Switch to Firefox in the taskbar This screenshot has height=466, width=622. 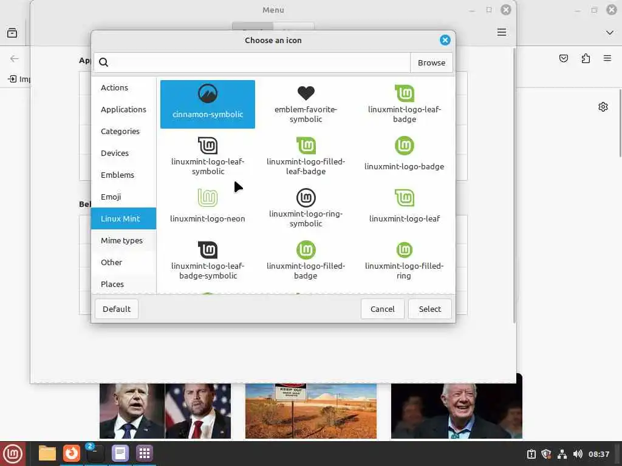[x=72, y=453]
